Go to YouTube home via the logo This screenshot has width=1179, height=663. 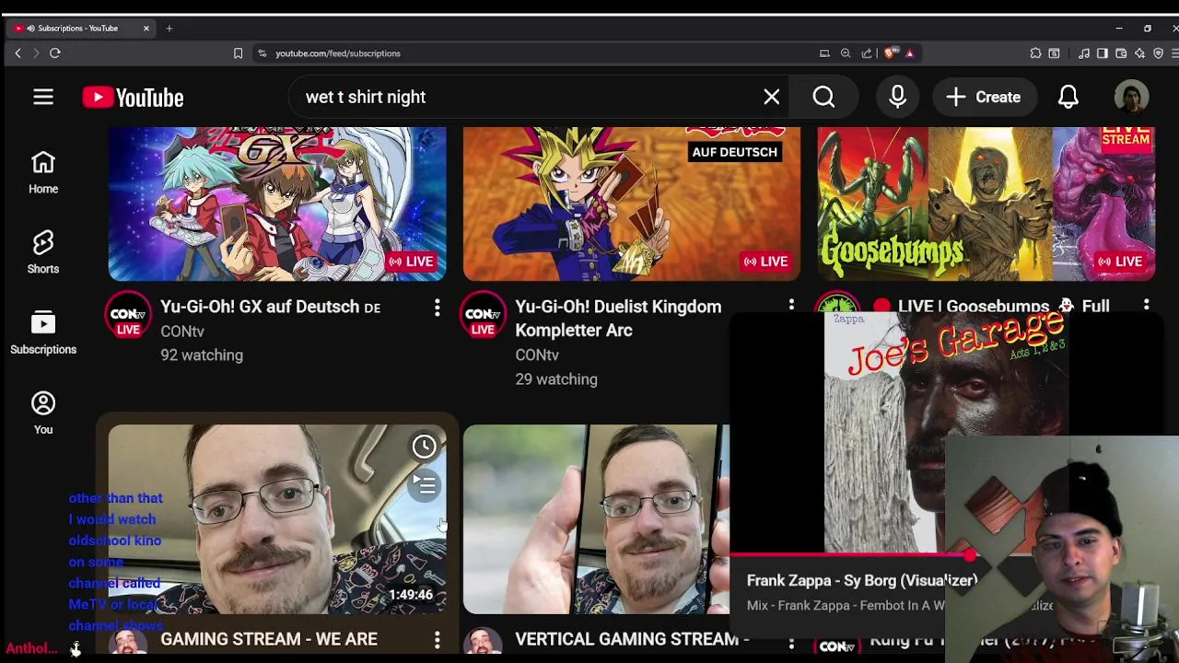tap(133, 98)
